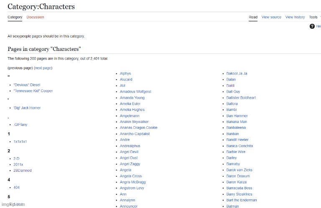Click the Batman link

click(x=232, y=206)
